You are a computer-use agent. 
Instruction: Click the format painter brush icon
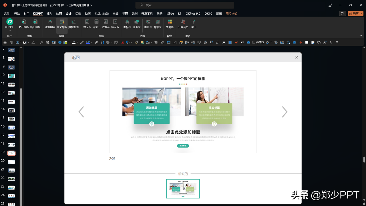[x=136, y=42]
